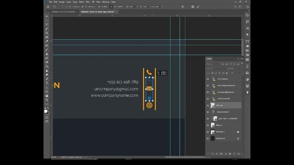Image resolution: width=294 pixels, height=165 pixels.
Task: Toggle the maintain aspect ratio link
Action: point(111,7)
